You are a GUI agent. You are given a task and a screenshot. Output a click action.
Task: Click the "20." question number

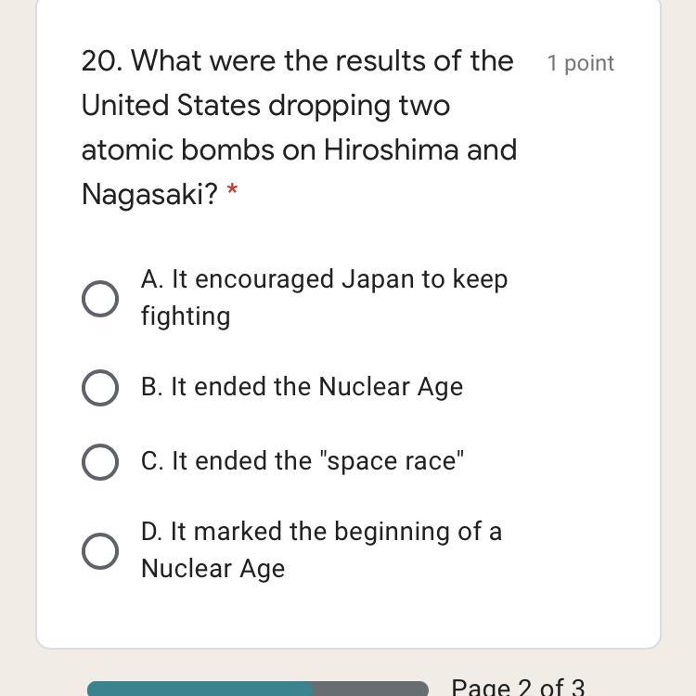click(102, 60)
